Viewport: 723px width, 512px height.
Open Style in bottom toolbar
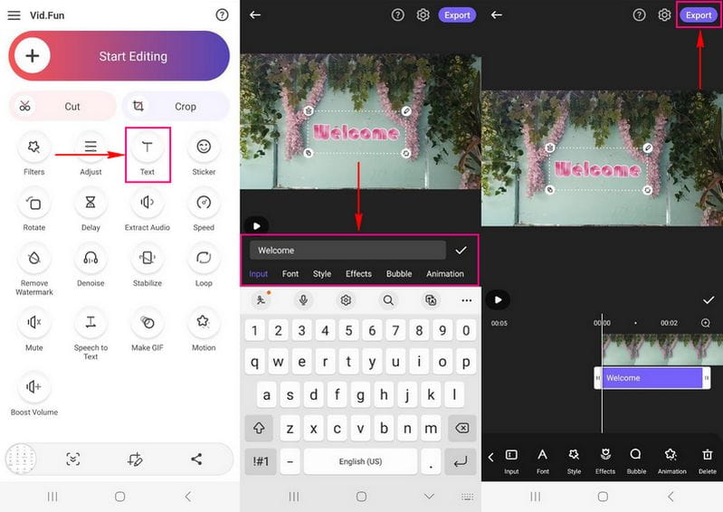coord(574,460)
